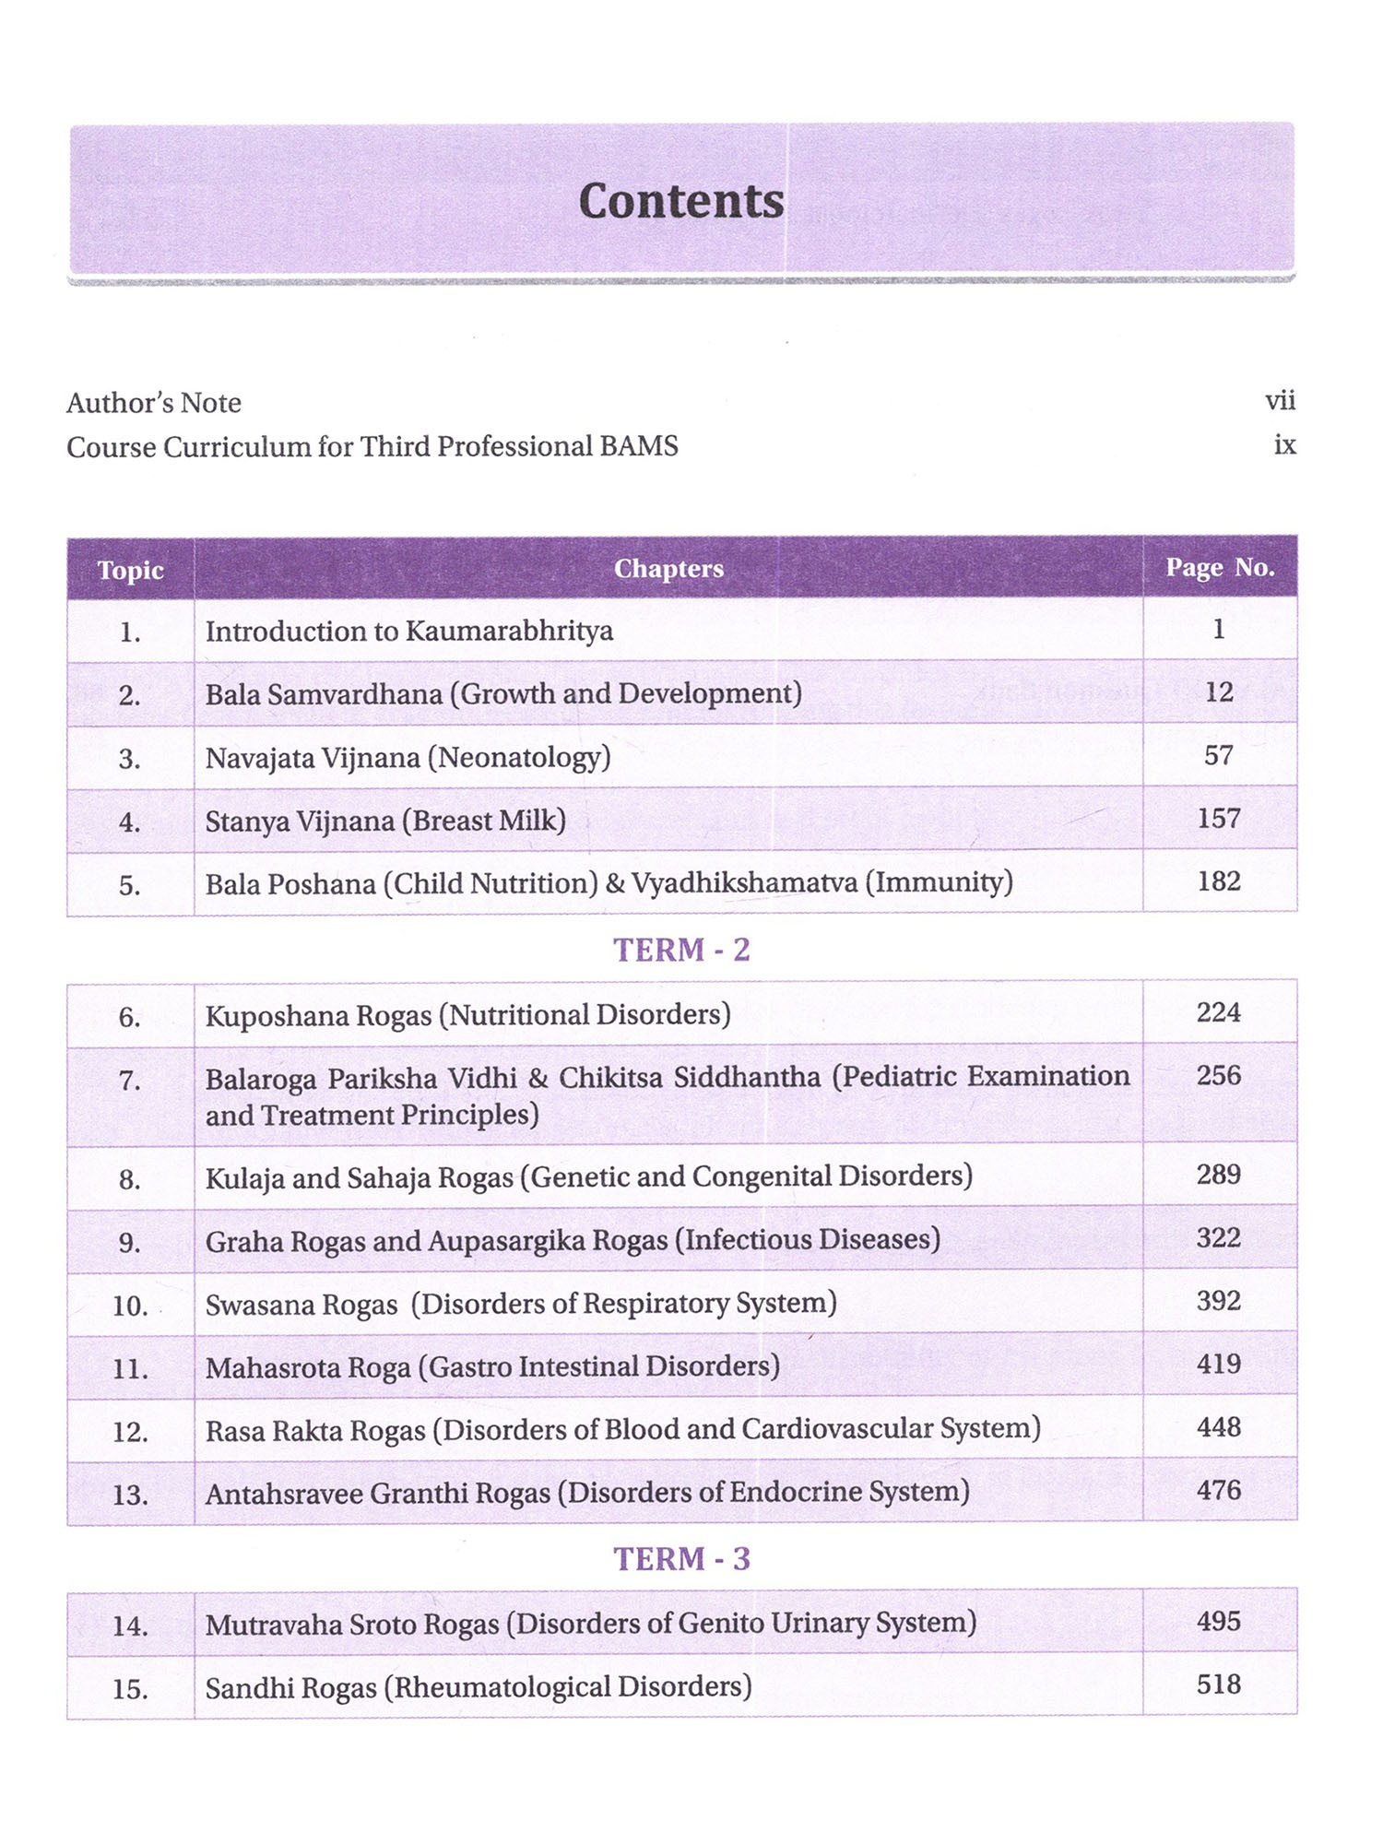Click the TERM - 2 section heading
Image resolution: width=1383 pixels, height=1844 pixels.
tap(681, 950)
